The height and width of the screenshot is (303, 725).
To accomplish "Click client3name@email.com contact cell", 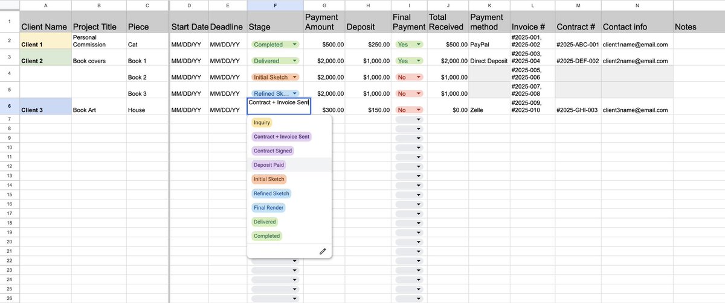I will pyautogui.click(x=637, y=106).
